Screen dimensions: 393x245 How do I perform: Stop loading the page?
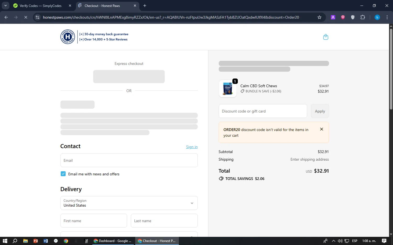[26, 17]
